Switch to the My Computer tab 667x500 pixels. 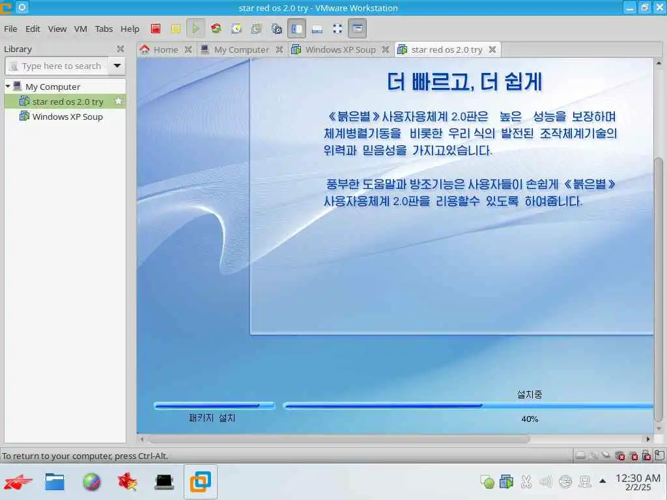tap(241, 49)
